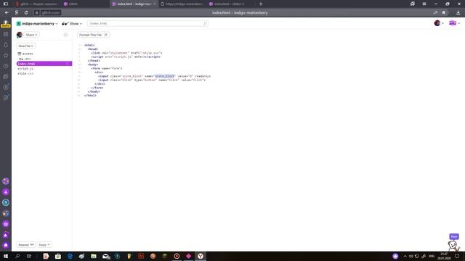Open Windows taskbar search

click(x=17, y=256)
